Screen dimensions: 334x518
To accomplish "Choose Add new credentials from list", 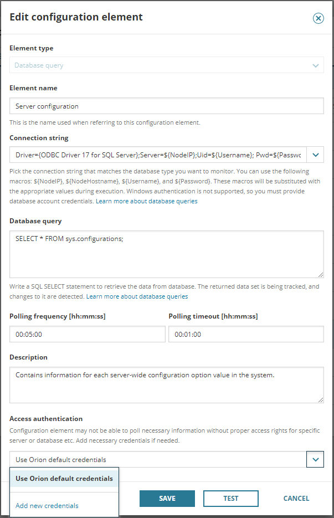I will tap(47, 505).
